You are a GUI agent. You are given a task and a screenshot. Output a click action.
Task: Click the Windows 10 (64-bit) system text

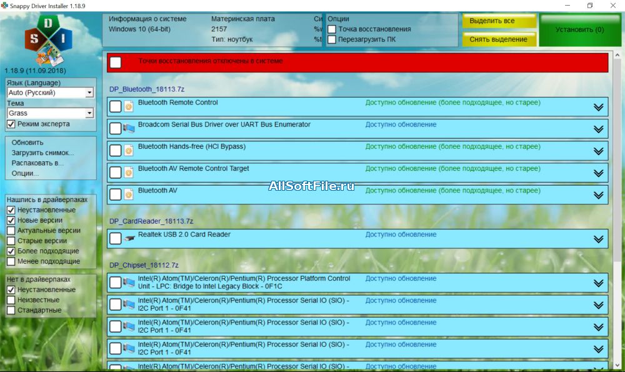coord(139,29)
